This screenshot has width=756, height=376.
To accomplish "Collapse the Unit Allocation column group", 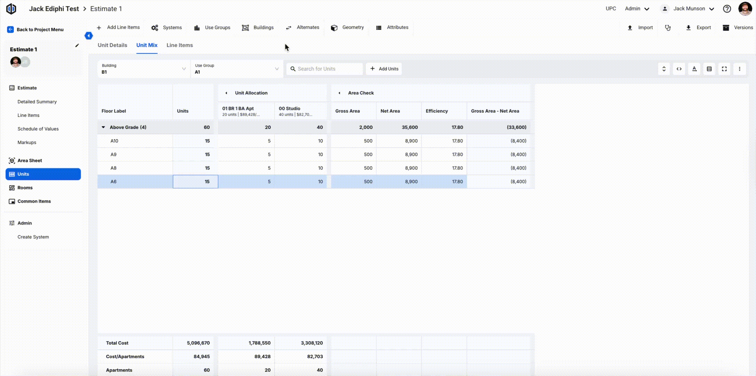I will (226, 93).
